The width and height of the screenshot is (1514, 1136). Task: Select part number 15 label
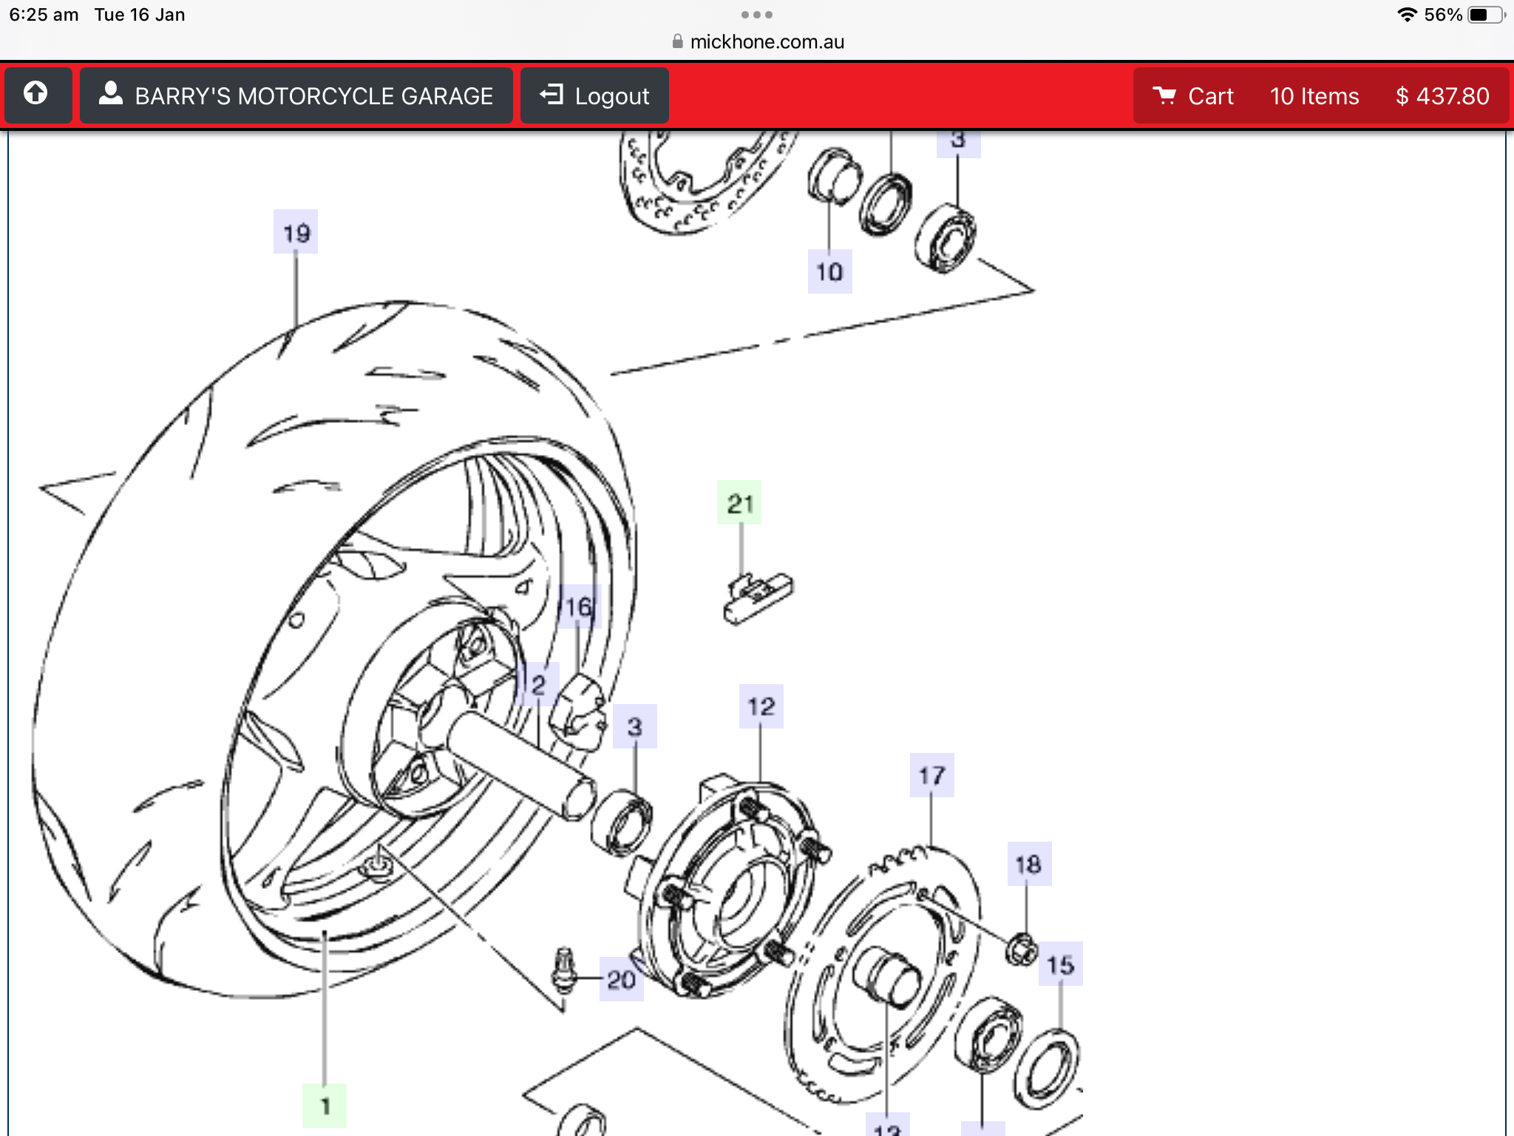coord(1060,964)
